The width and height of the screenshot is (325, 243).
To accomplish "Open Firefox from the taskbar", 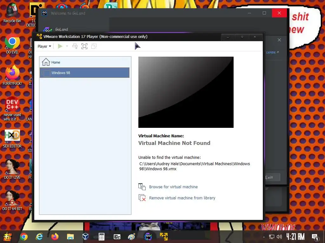I will coord(55,237).
